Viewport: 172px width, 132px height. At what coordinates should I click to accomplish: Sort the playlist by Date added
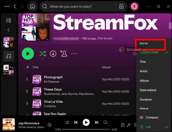[154, 90]
